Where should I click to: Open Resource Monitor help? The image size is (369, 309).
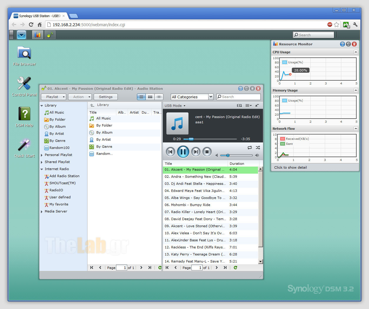(342, 44)
